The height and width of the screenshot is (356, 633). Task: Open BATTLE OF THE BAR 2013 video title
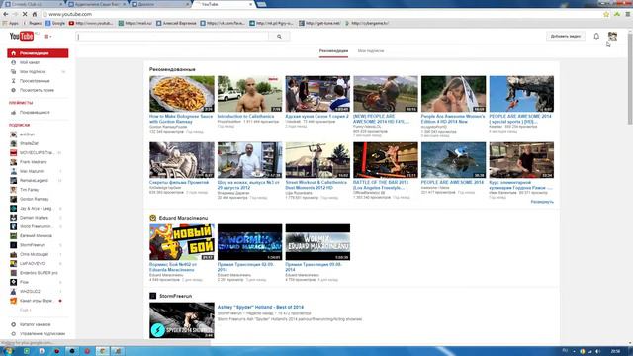(x=381, y=185)
